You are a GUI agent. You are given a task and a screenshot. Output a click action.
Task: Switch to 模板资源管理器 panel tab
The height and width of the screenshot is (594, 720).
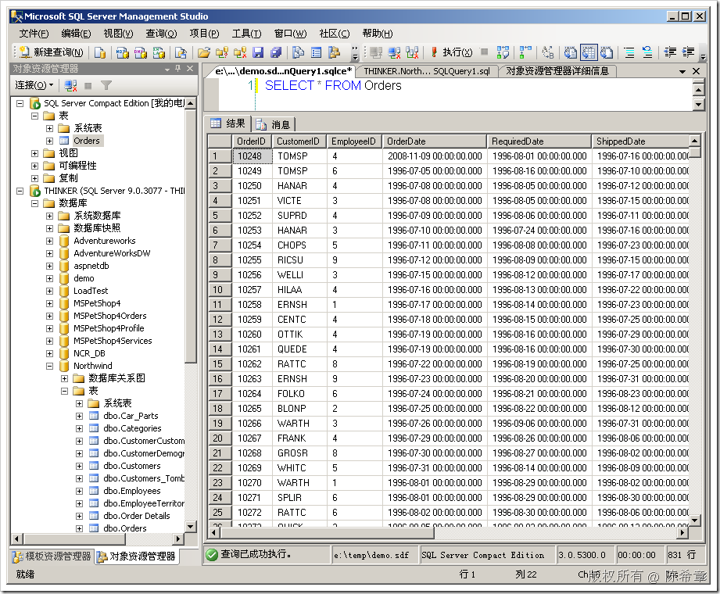pyautogui.click(x=52, y=556)
